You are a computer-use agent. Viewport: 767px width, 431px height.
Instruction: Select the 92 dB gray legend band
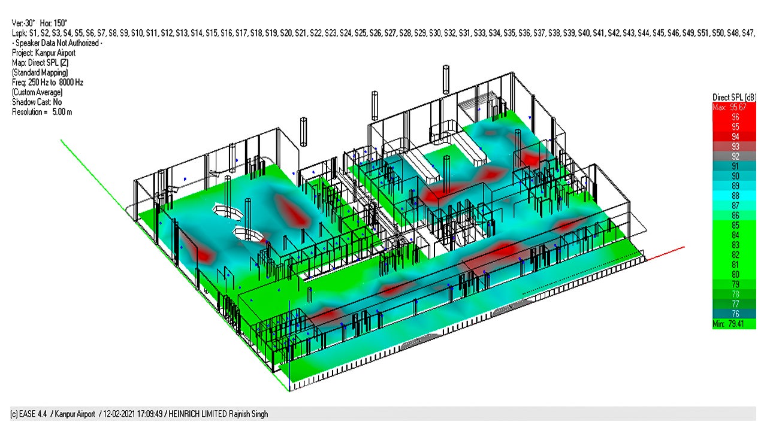(x=734, y=156)
